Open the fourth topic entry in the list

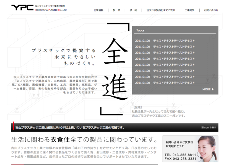[165, 59]
